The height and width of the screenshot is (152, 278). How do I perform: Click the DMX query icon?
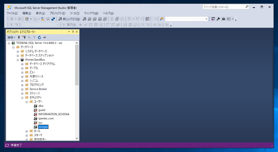(x=95, y=19)
